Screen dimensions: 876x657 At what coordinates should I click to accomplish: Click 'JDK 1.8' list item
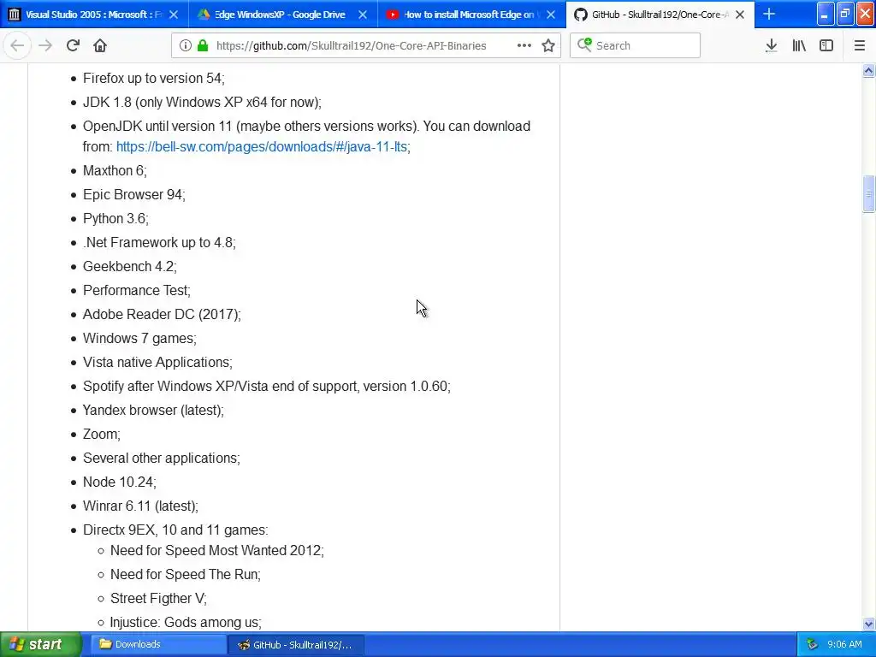click(202, 103)
